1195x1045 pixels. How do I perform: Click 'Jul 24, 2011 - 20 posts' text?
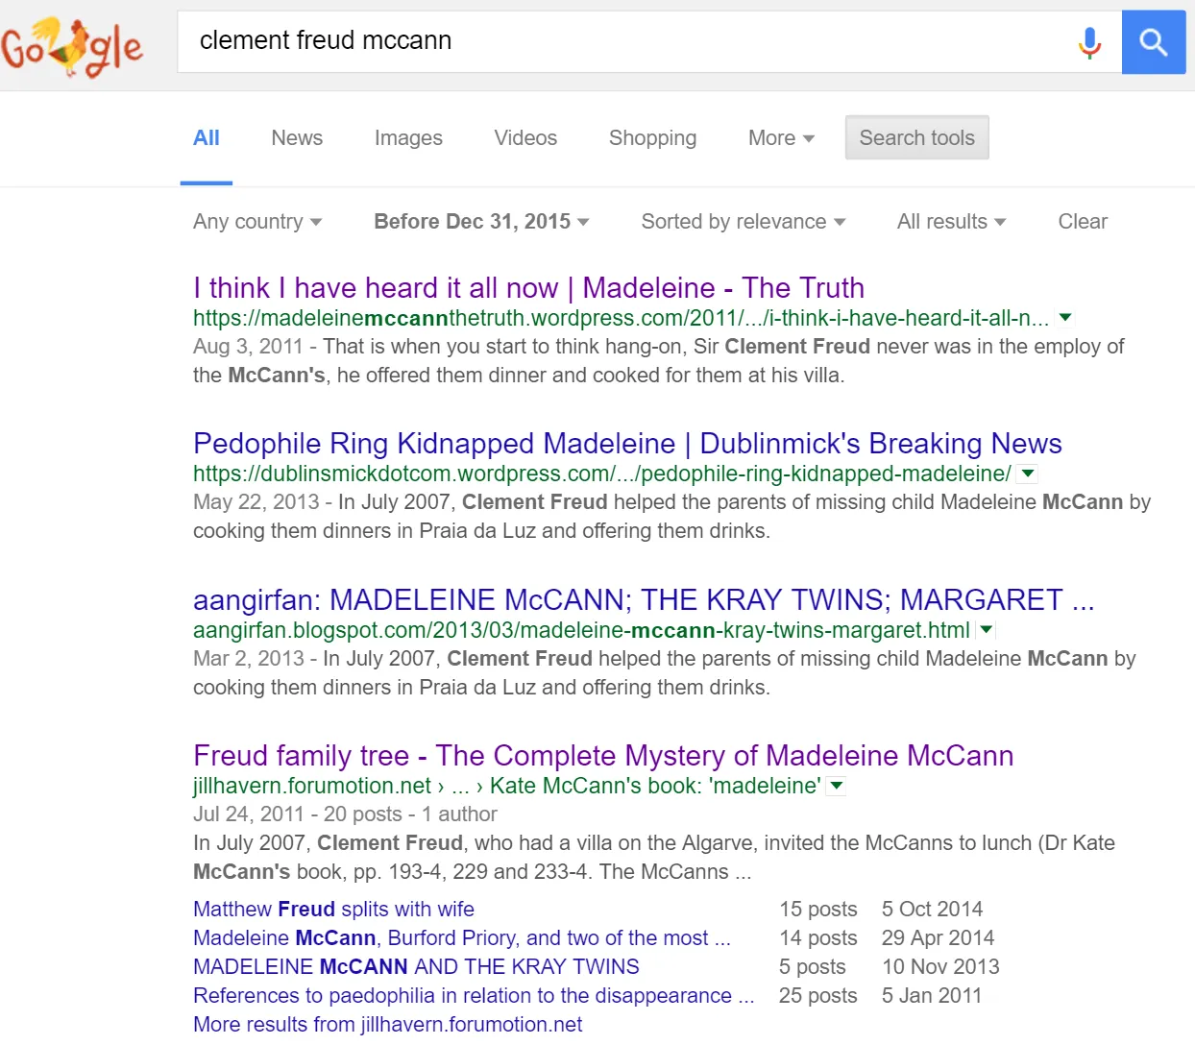(x=298, y=814)
